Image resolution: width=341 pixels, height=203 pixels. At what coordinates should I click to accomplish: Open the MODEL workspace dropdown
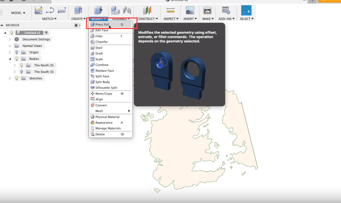18,13
